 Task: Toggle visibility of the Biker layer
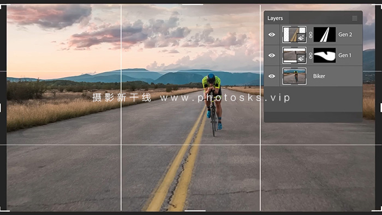pyautogui.click(x=272, y=76)
